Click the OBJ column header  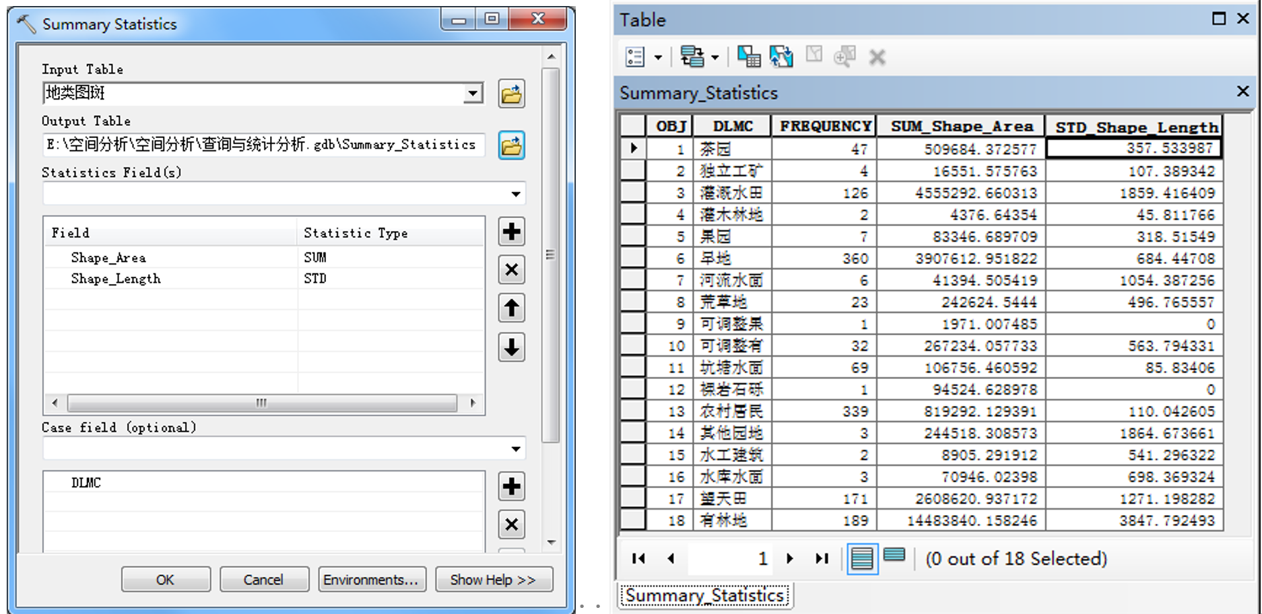coord(670,126)
